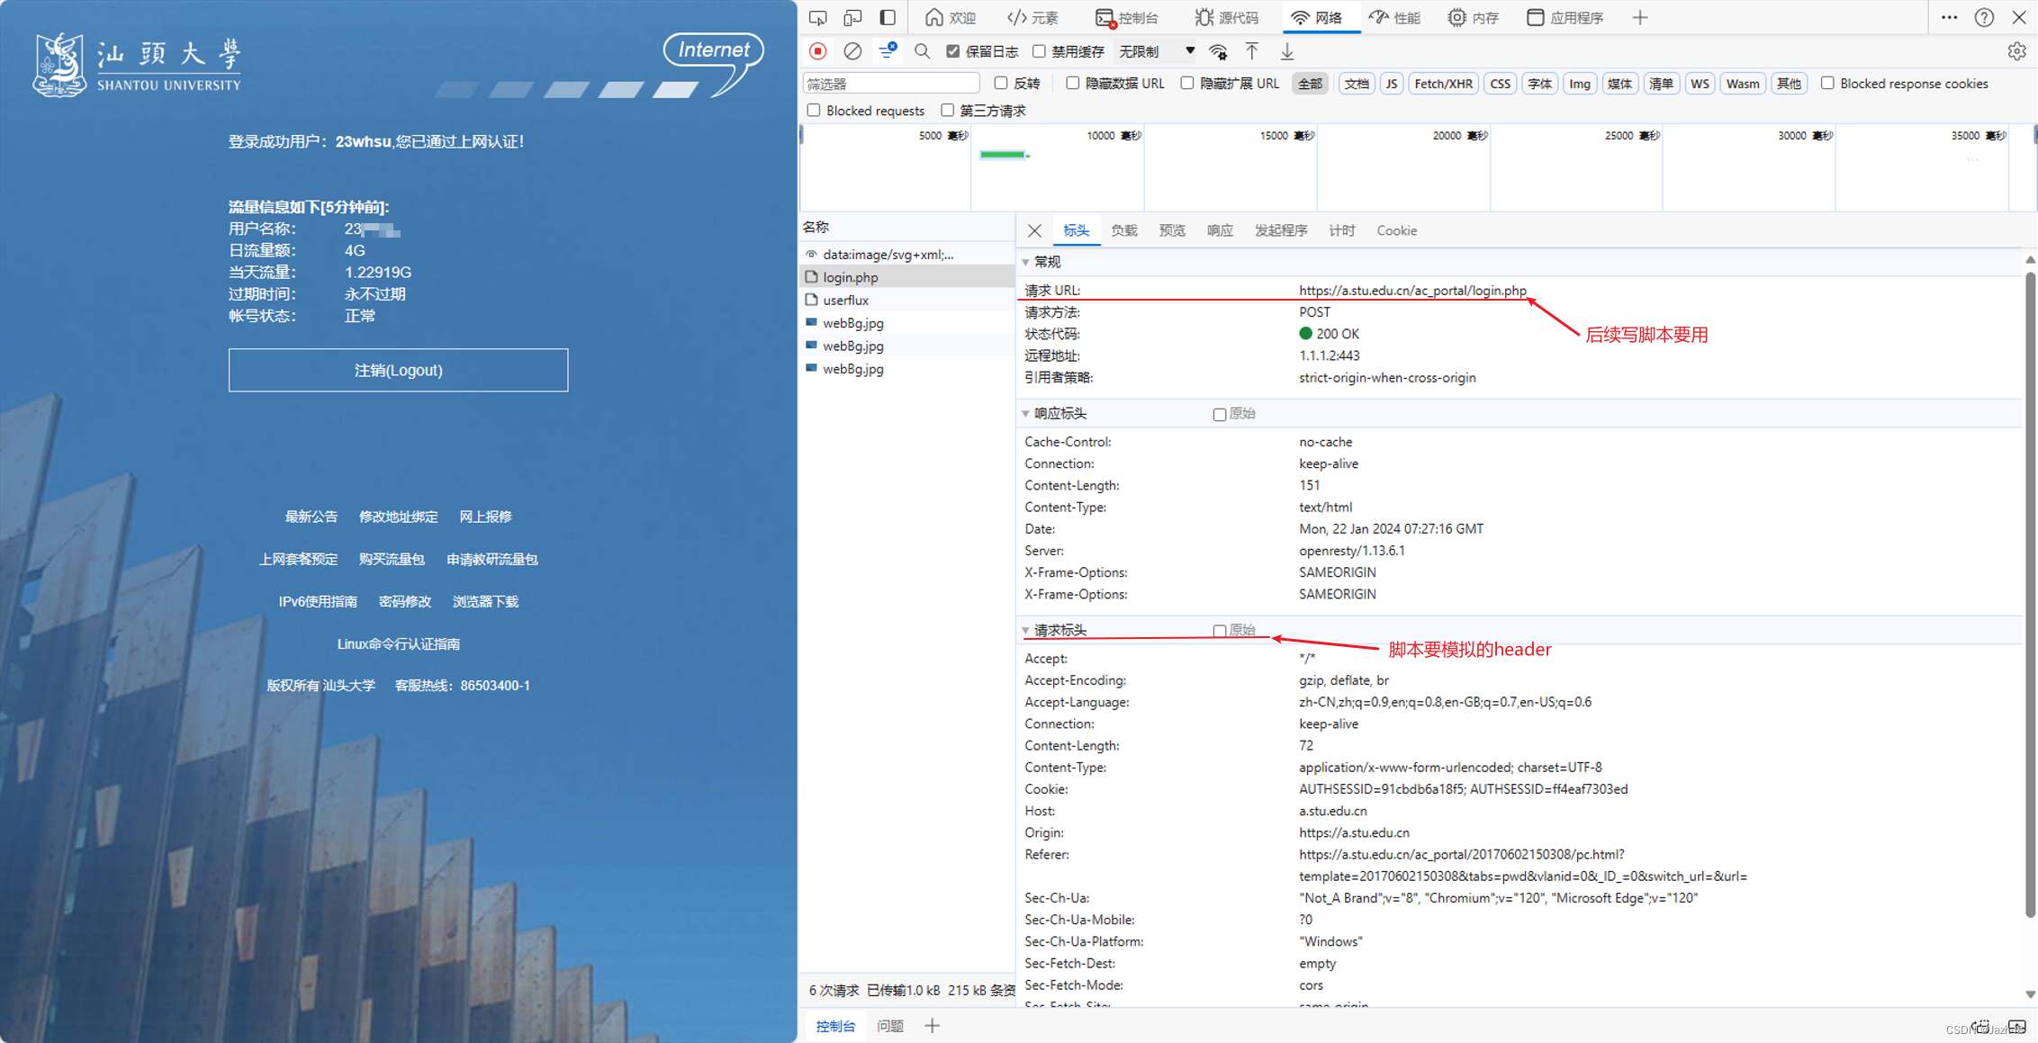Image resolution: width=2038 pixels, height=1043 pixels.
Task: Click the import HAR upload icon
Action: coord(1252,51)
